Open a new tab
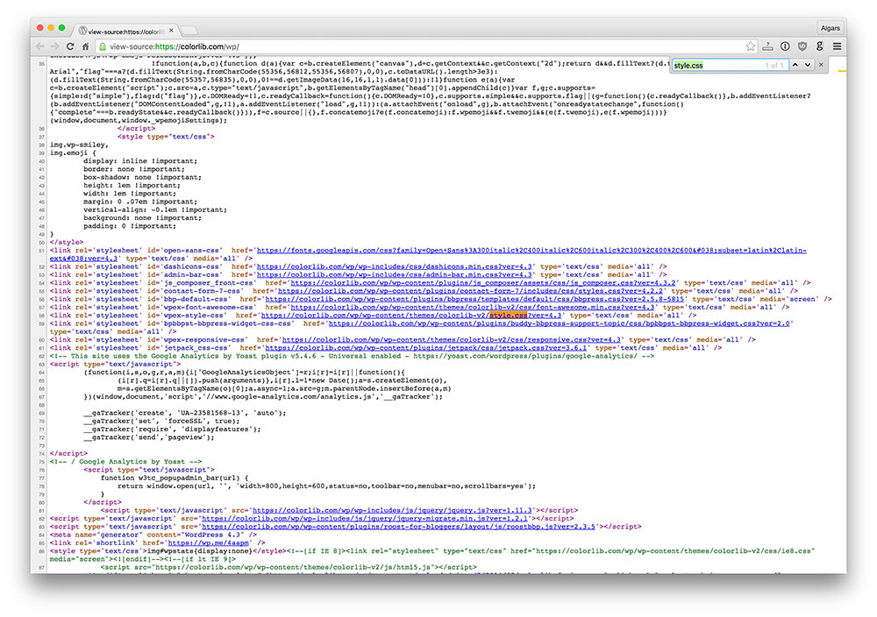 point(189,30)
